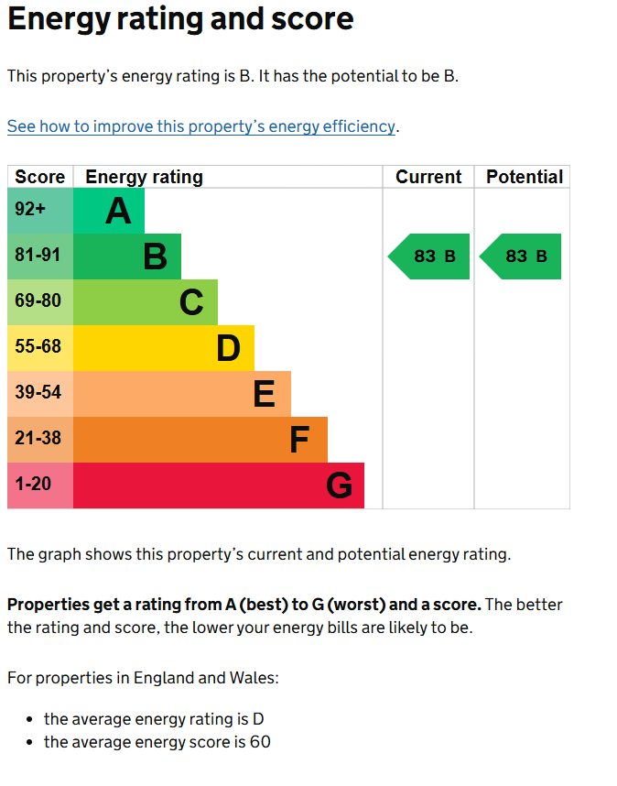Select the 39-54 score range cell

tap(40, 394)
